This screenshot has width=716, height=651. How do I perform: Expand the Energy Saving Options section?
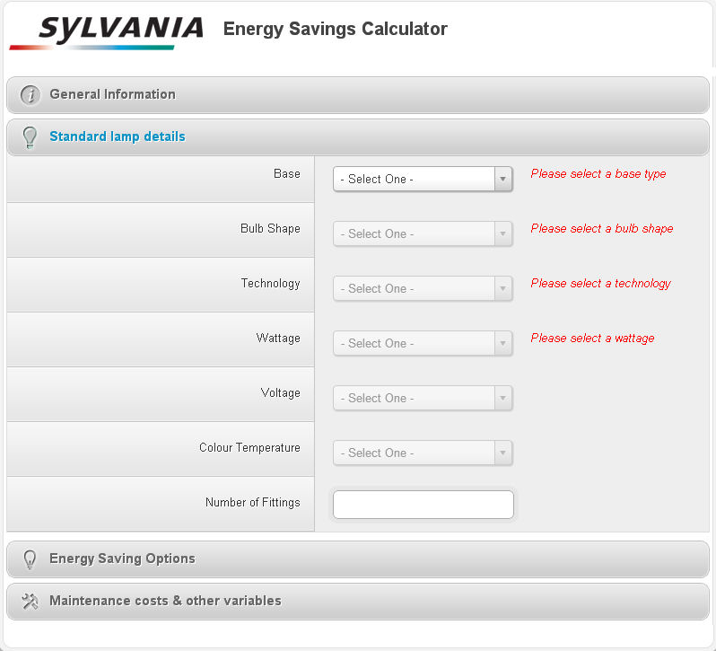coord(122,559)
